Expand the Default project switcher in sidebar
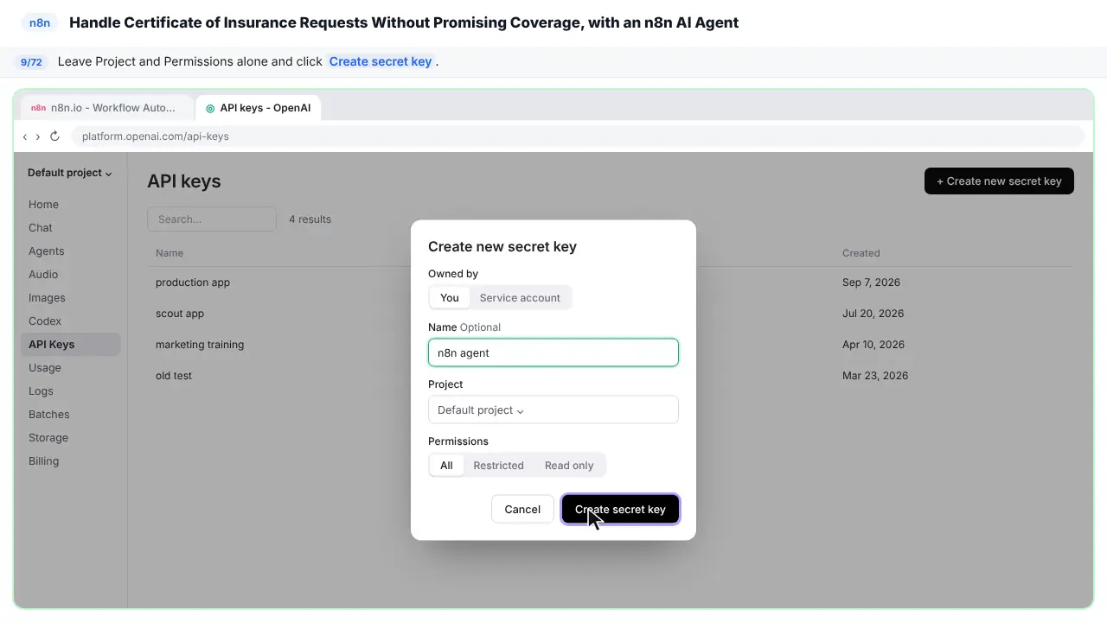 70,173
